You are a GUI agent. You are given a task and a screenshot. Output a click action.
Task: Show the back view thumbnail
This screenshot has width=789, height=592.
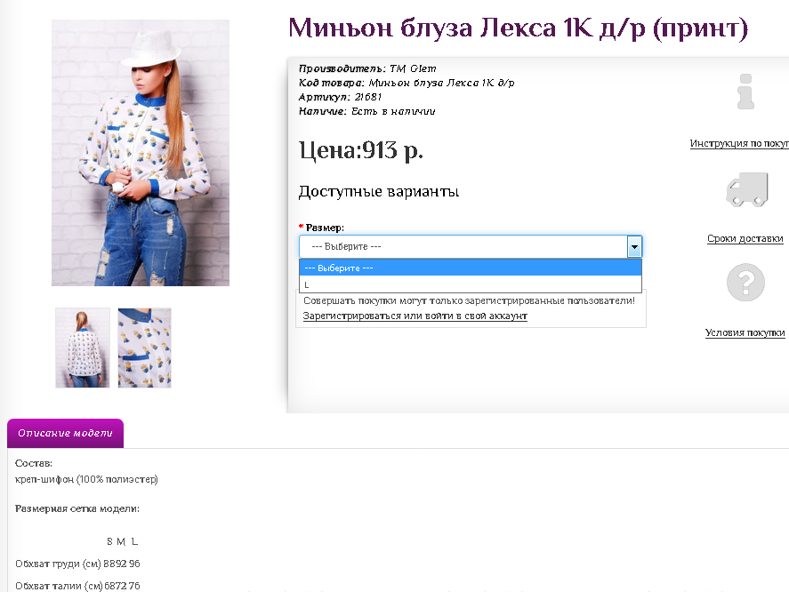tap(83, 348)
